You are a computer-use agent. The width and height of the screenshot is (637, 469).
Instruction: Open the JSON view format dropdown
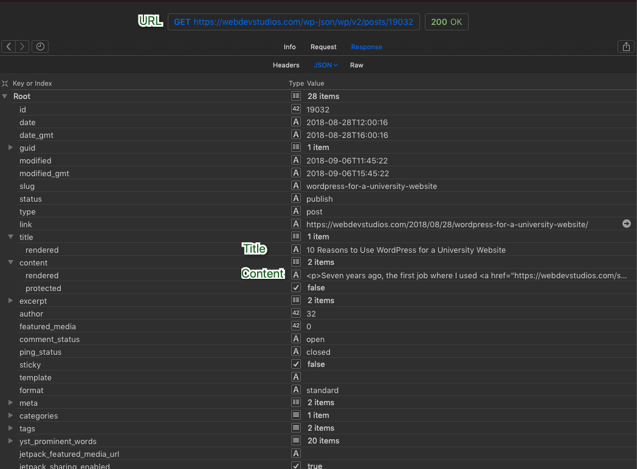(326, 65)
